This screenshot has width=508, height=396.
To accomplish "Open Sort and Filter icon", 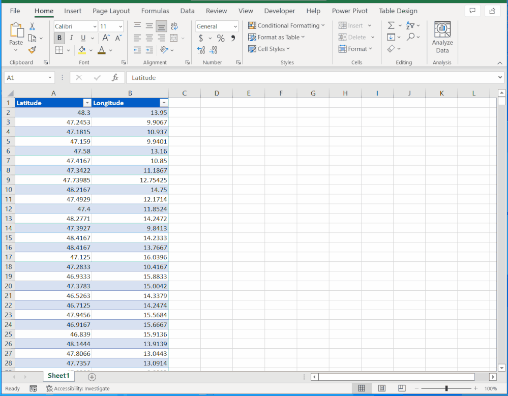I will click(410, 25).
